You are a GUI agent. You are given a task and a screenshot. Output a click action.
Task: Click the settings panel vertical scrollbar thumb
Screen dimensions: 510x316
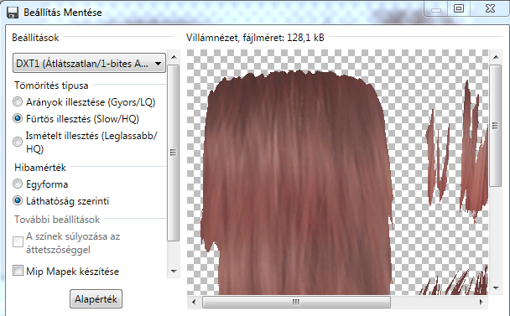tap(174, 153)
